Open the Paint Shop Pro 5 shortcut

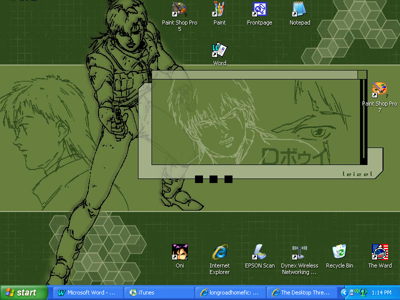pos(179,16)
